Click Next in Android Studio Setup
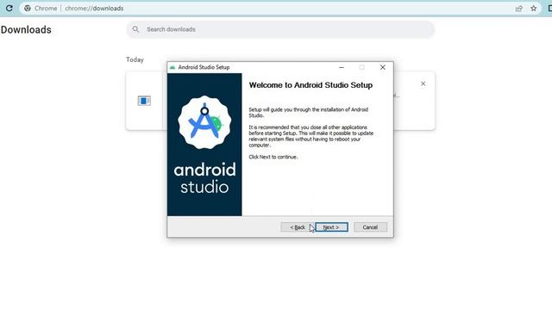The width and height of the screenshot is (552, 310). [331, 227]
